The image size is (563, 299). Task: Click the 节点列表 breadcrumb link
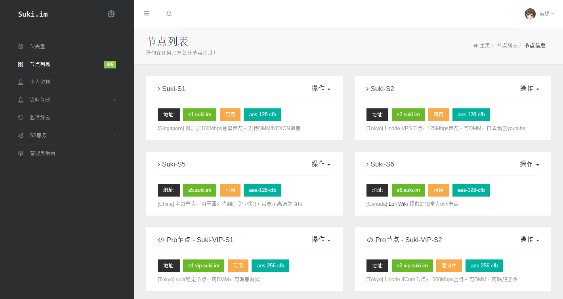tap(507, 46)
